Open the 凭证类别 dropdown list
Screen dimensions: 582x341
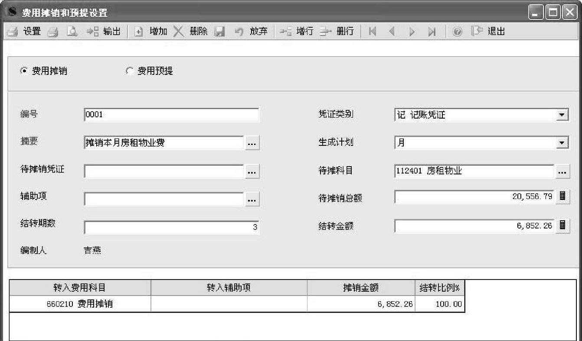562,115
